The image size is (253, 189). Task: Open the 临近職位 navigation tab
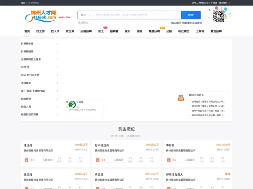click(184, 31)
